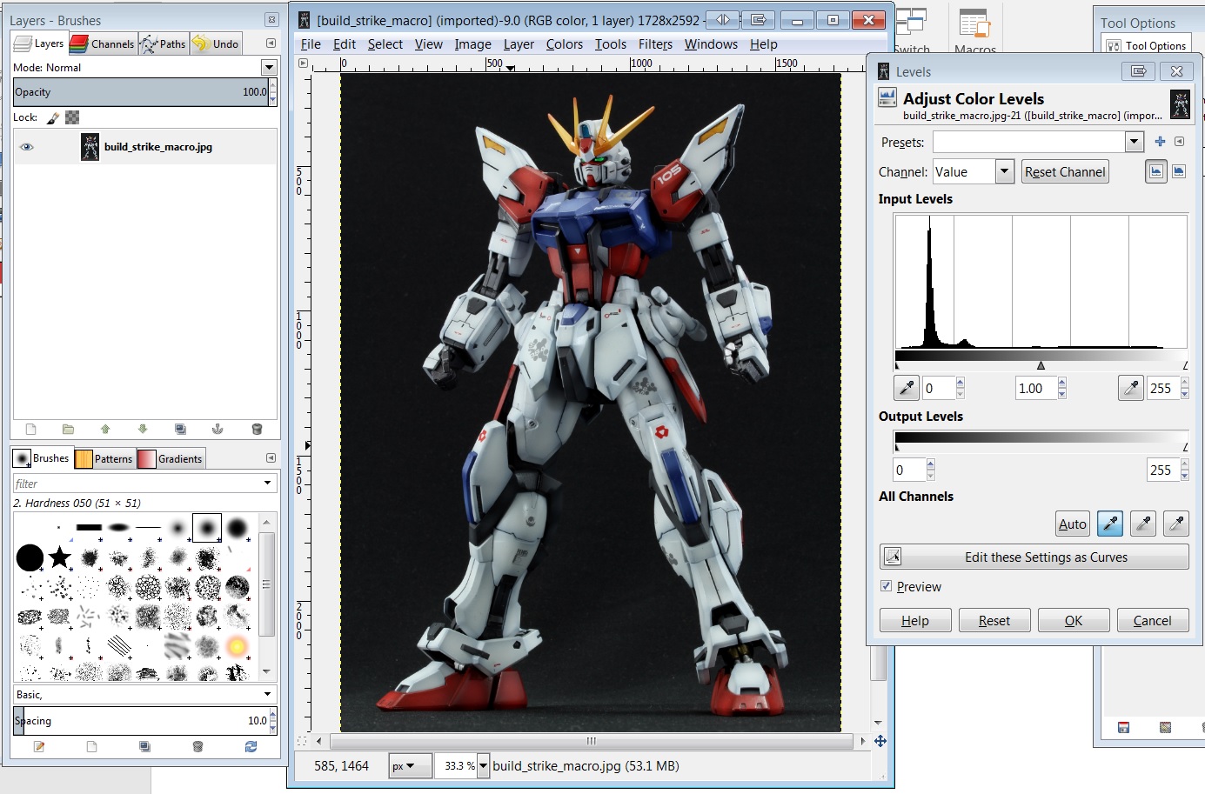The height and width of the screenshot is (794, 1205).
Task: Raise the layer with green up arrow
Action: tap(105, 429)
